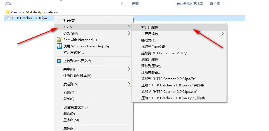Click the WPS cloud upload icon
Viewport: 269px width, 131px height.
[59, 61]
